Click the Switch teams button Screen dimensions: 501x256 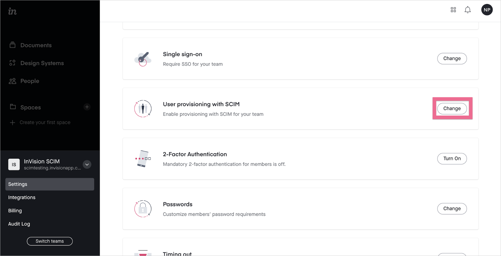coord(50,241)
